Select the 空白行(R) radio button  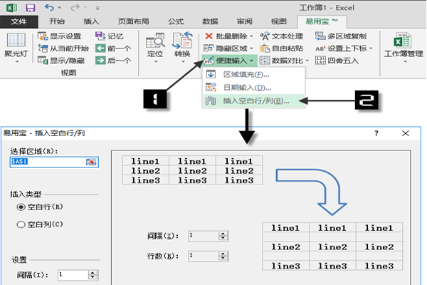[x=21, y=207]
